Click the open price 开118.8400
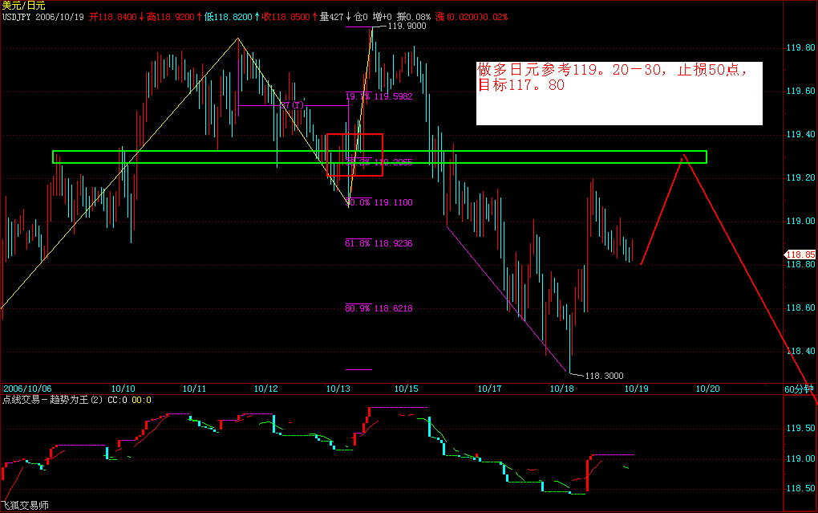The image size is (818, 513). click(113, 17)
